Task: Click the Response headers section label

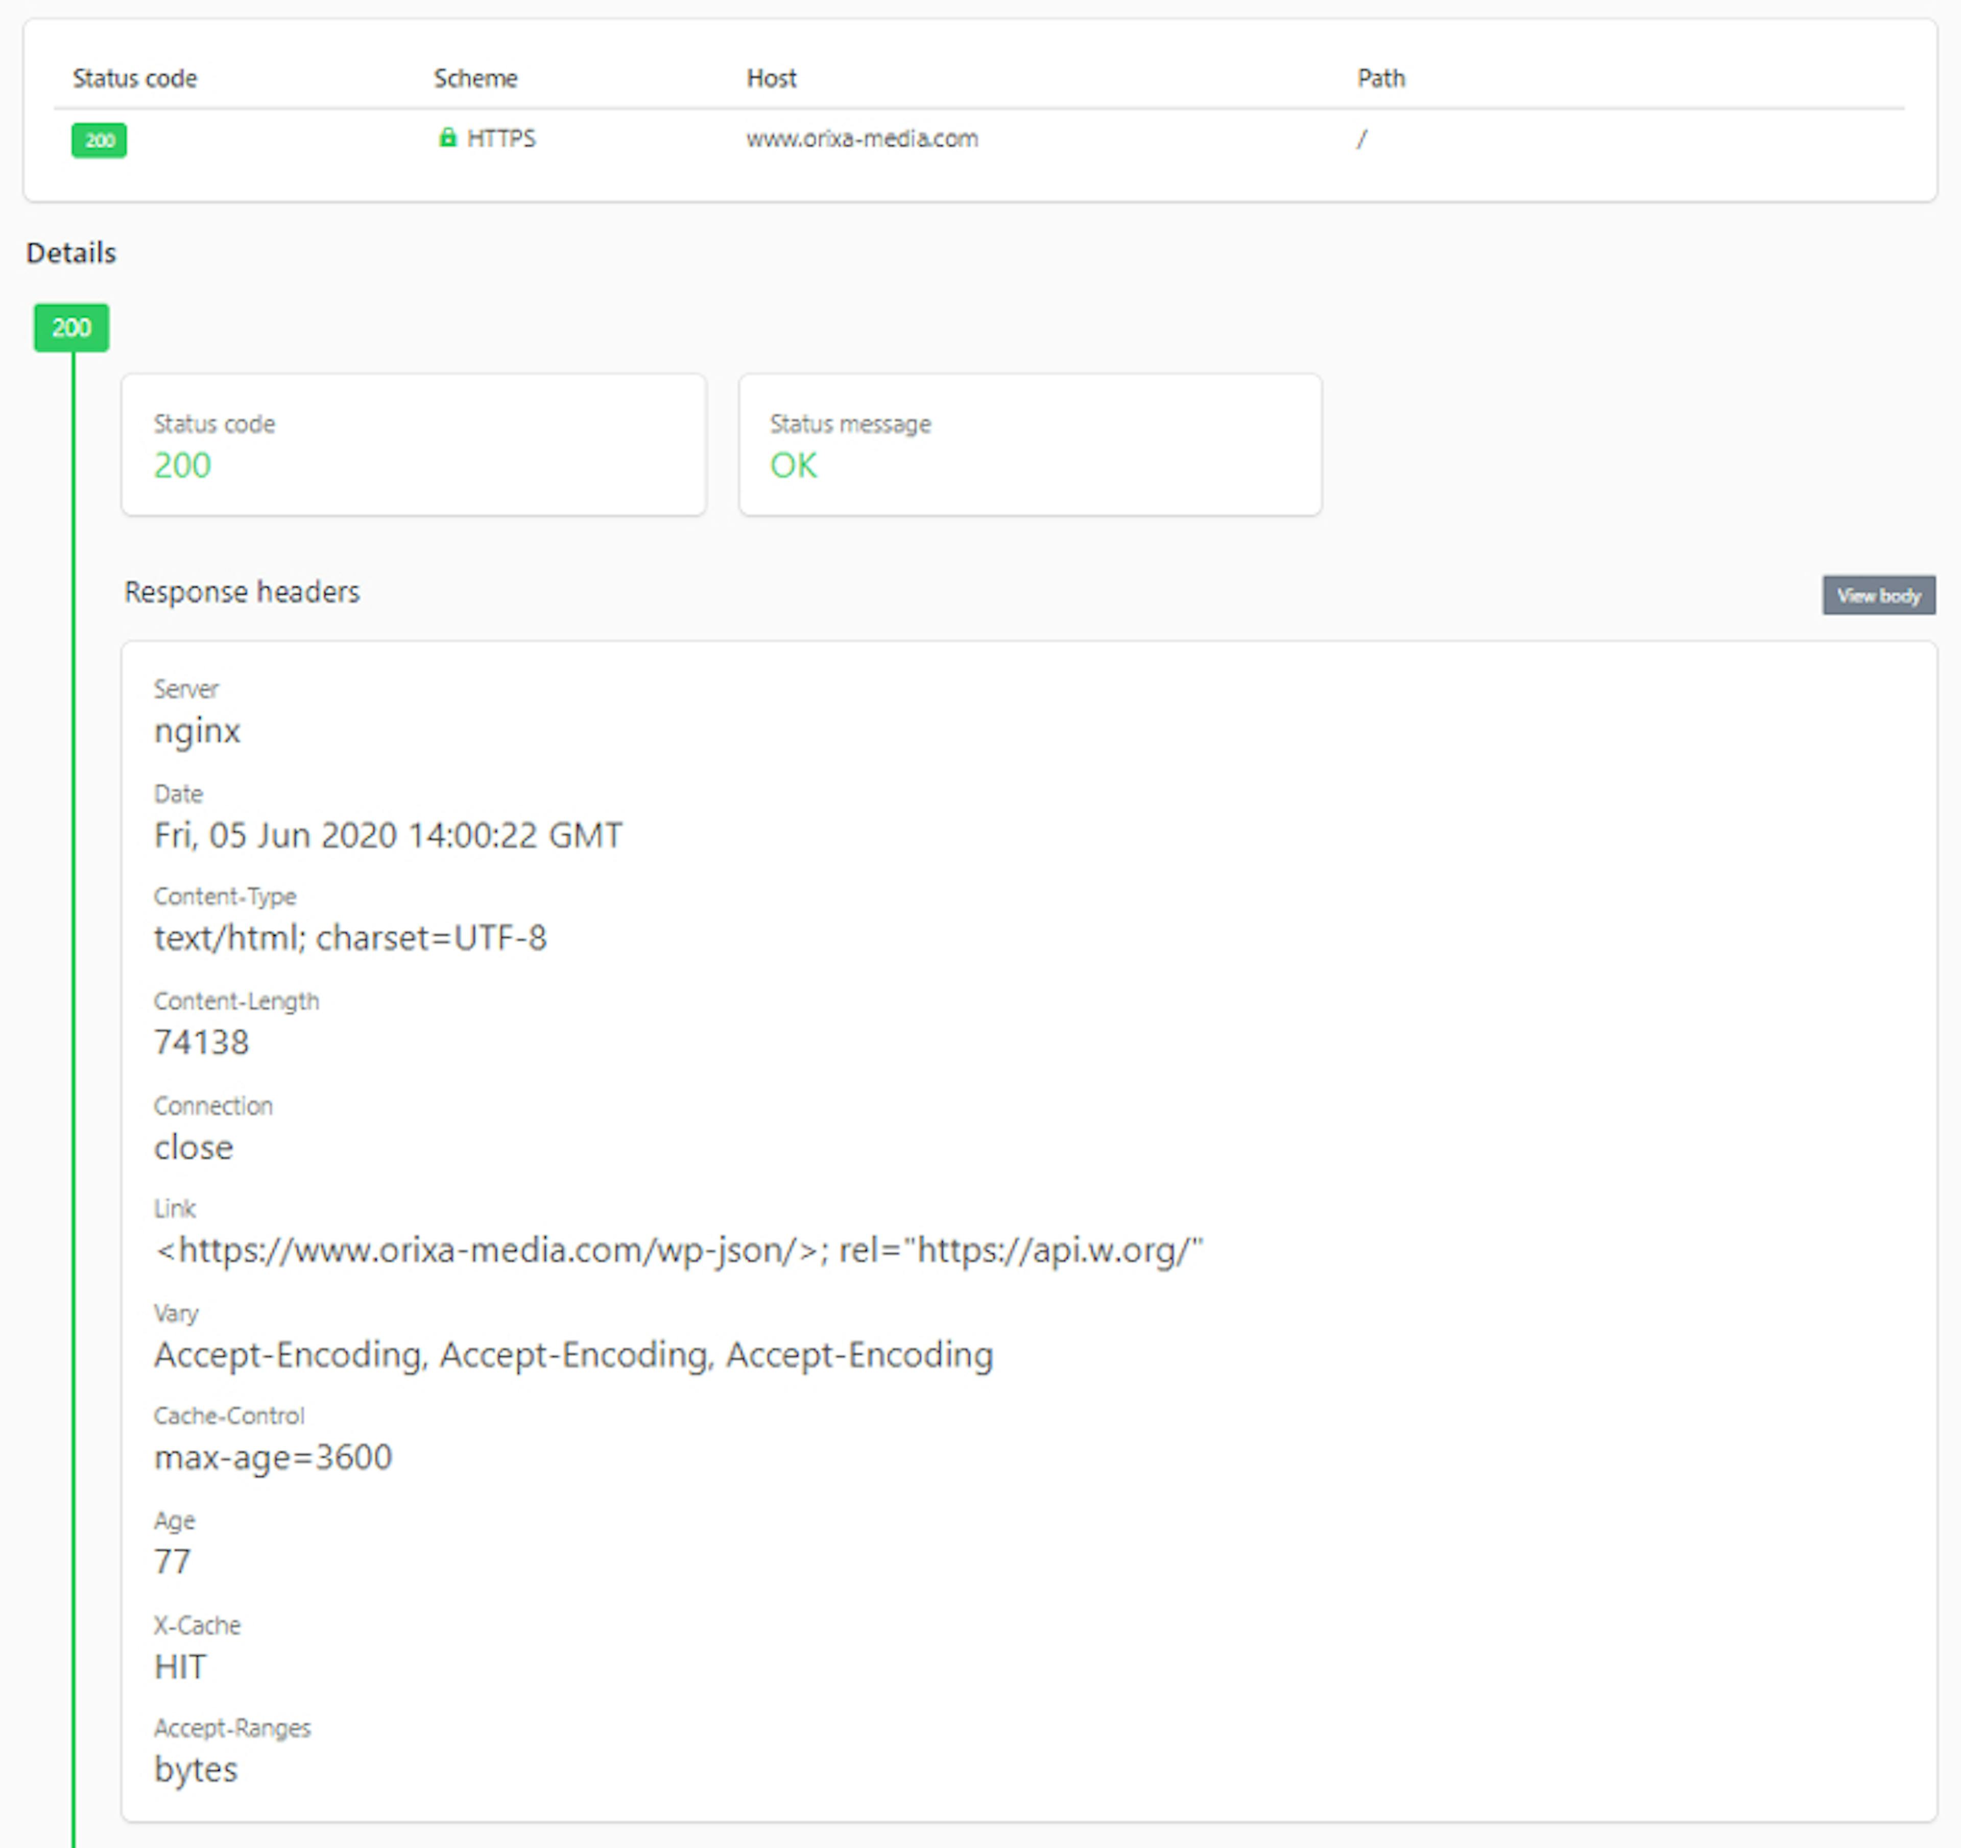Action: point(241,592)
